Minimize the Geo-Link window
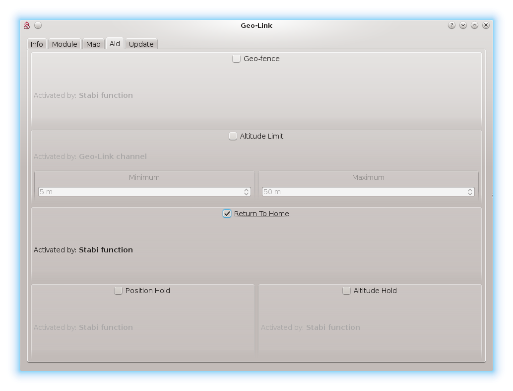This screenshot has height=391, width=513. point(463,25)
